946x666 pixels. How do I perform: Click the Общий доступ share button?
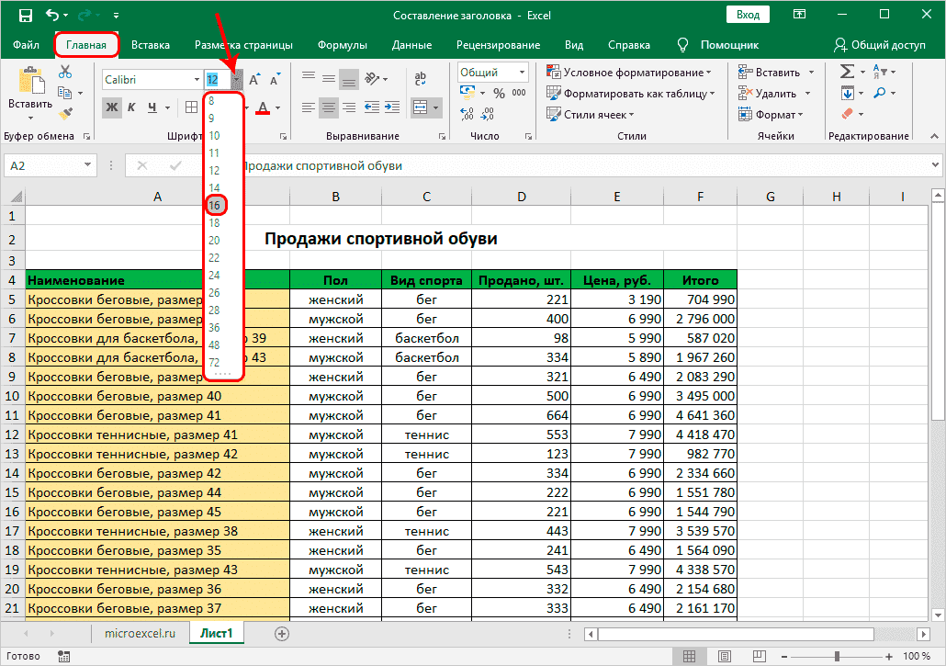(879, 45)
